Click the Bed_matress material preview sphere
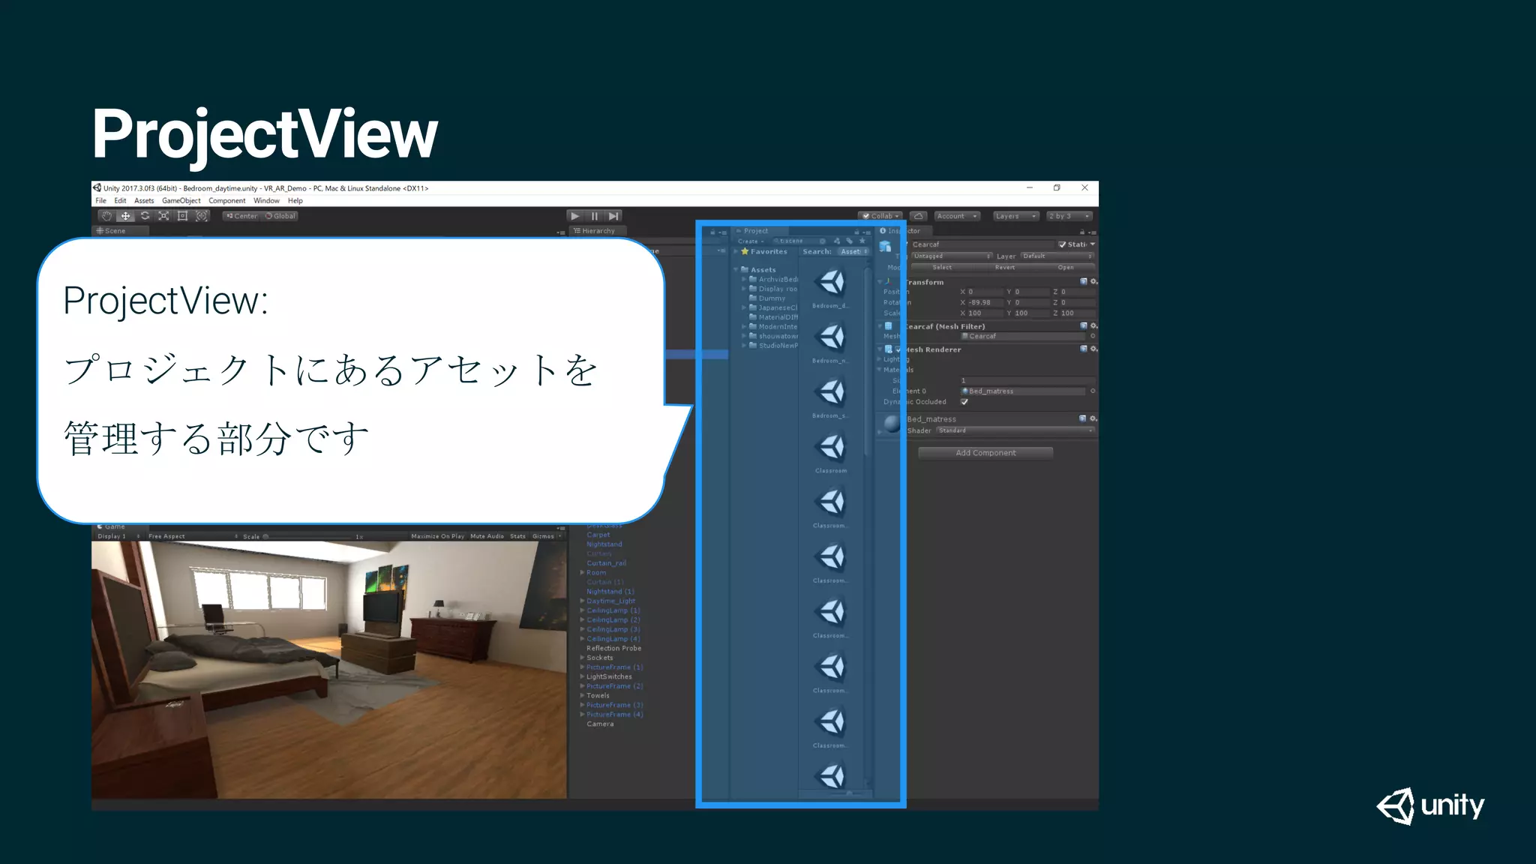This screenshot has width=1536, height=864. pyautogui.click(x=892, y=424)
